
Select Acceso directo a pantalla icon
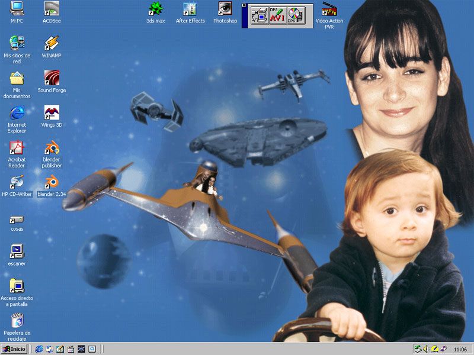17,292
